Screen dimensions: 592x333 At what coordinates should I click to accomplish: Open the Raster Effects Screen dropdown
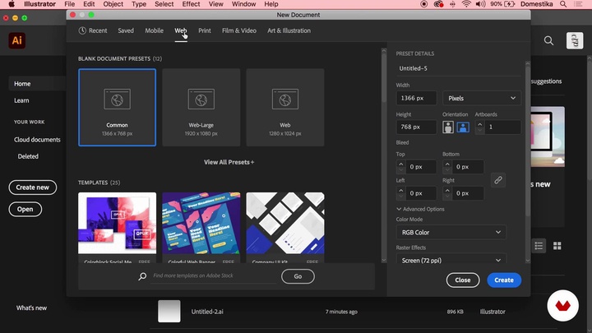tap(451, 260)
